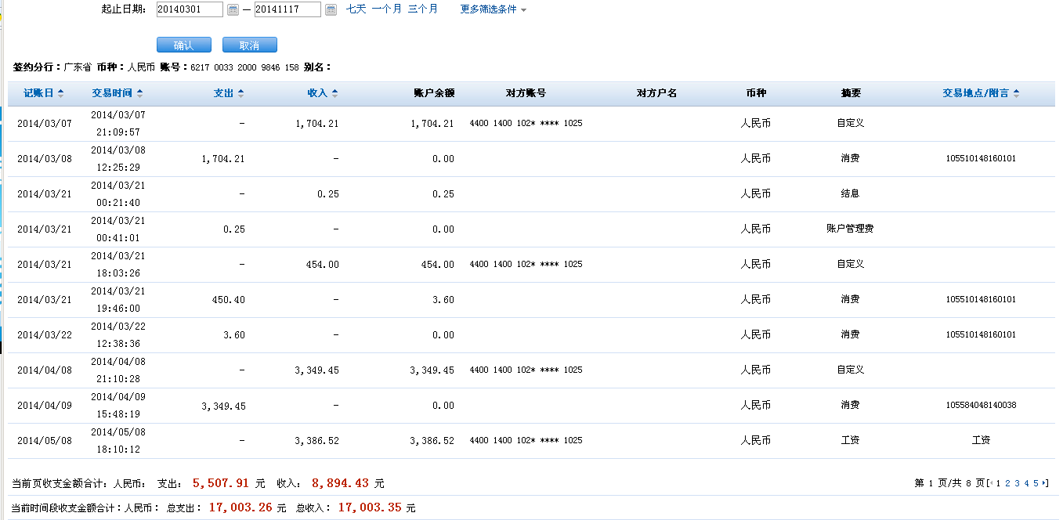The height and width of the screenshot is (520, 1063).
Task: Go to next page using arrow
Action: [1045, 483]
